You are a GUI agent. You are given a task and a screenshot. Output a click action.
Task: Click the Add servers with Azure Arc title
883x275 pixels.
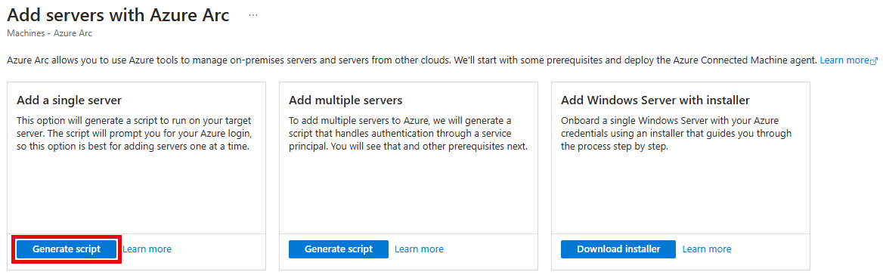click(118, 15)
